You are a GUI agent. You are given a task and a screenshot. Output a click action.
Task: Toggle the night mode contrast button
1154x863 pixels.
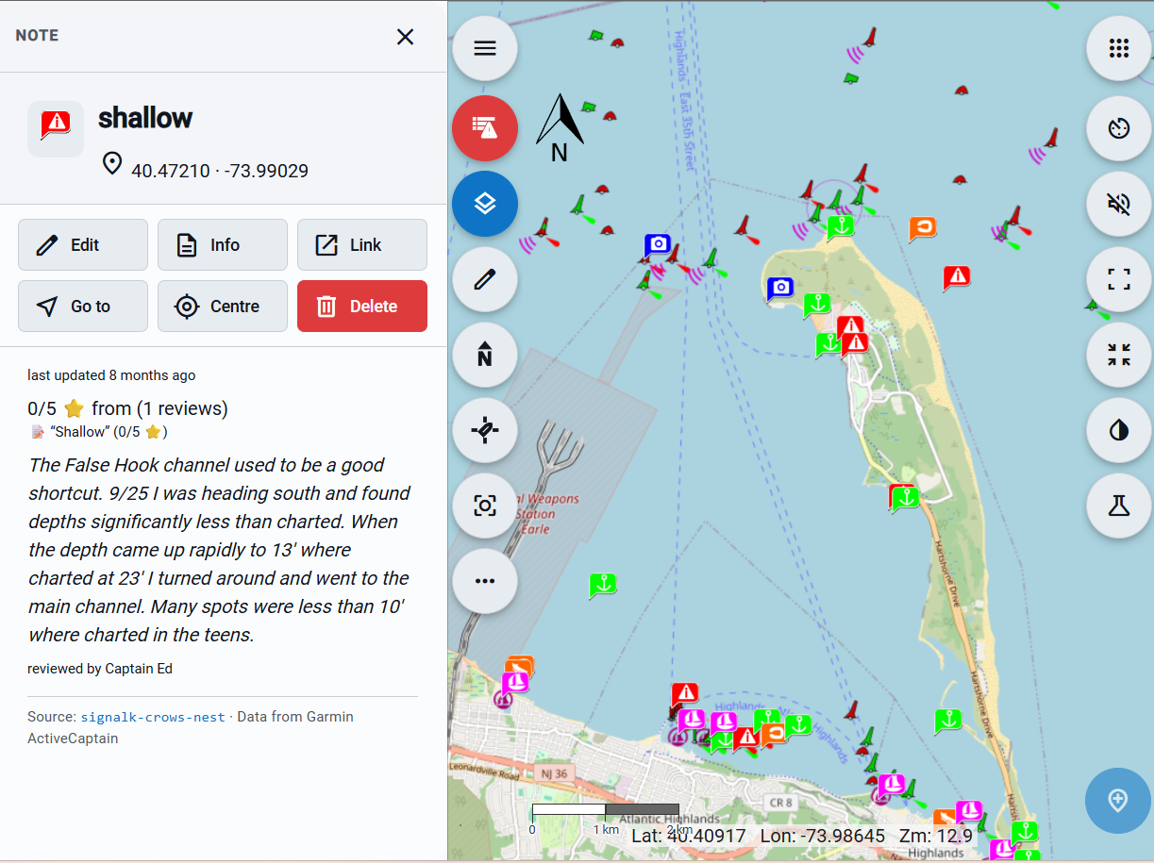coord(1119,431)
